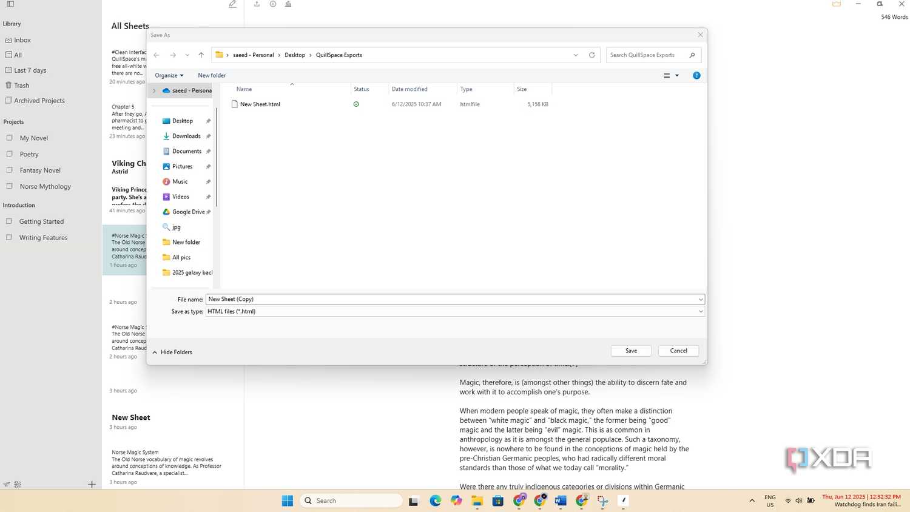The width and height of the screenshot is (910, 512).
Task: Click the Save button
Action: (x=631, y=351)
